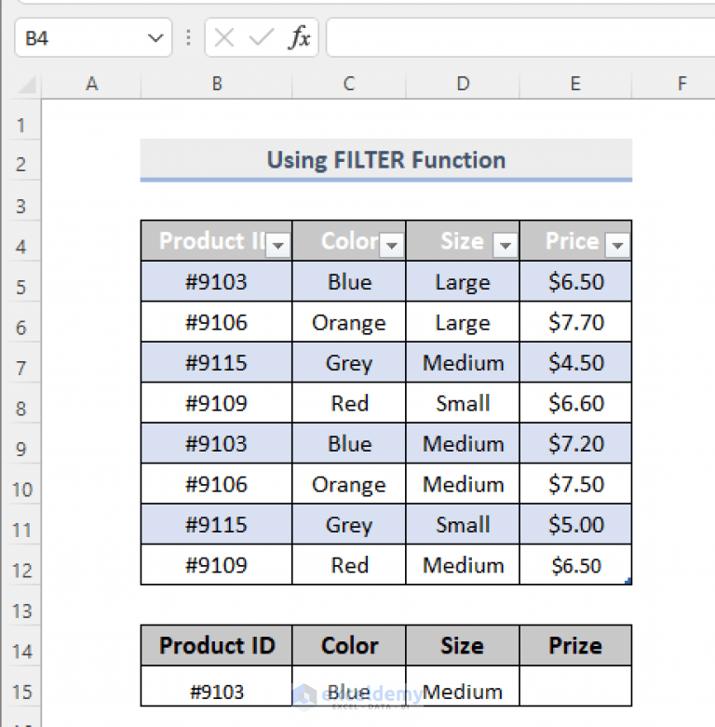Screen dimensions: 715x727
Task: Click the #9109 cell in row 12
Action: click(217, 565)
